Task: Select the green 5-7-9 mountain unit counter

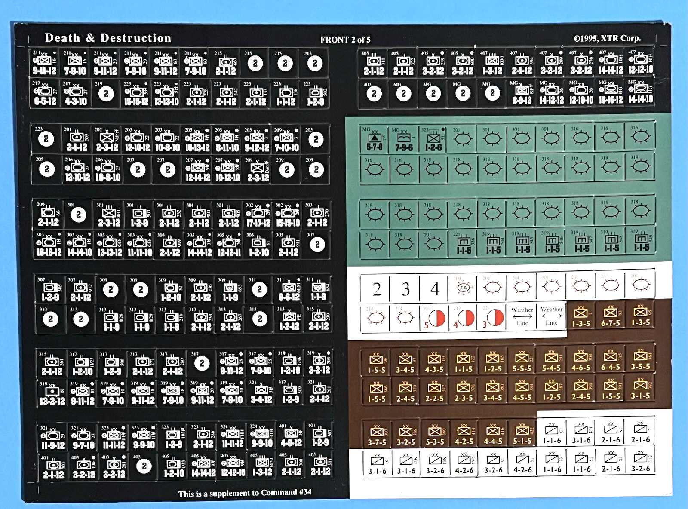Action: pos(375,138)
